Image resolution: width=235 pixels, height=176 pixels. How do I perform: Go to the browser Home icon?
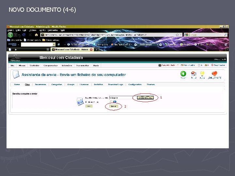click(x=36, y=35)
